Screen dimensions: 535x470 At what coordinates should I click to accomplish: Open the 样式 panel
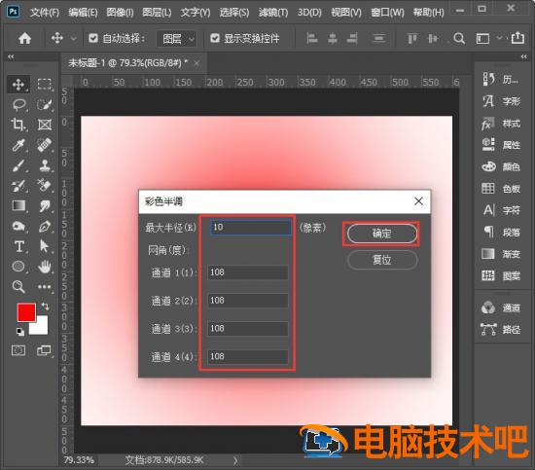[x=501, y=124]
